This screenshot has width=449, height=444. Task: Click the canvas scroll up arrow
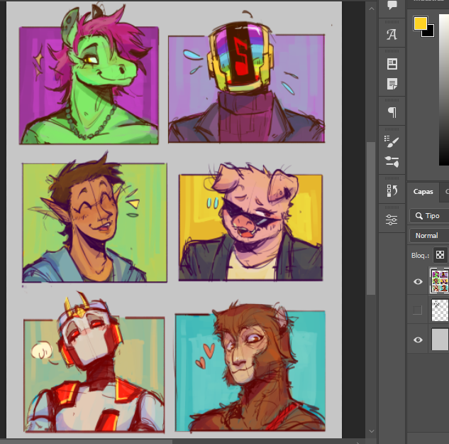point(372,9)
